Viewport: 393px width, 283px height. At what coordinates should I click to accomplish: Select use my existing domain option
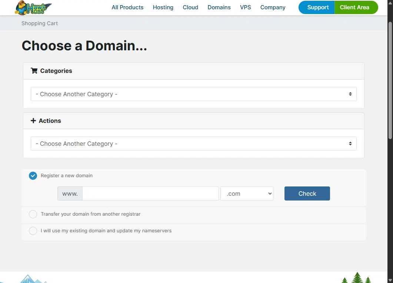[33, 231]
